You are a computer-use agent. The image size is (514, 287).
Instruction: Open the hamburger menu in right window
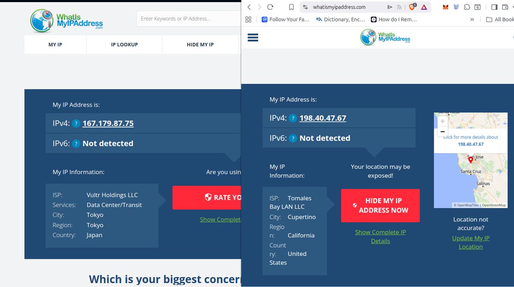pos(253,38)
